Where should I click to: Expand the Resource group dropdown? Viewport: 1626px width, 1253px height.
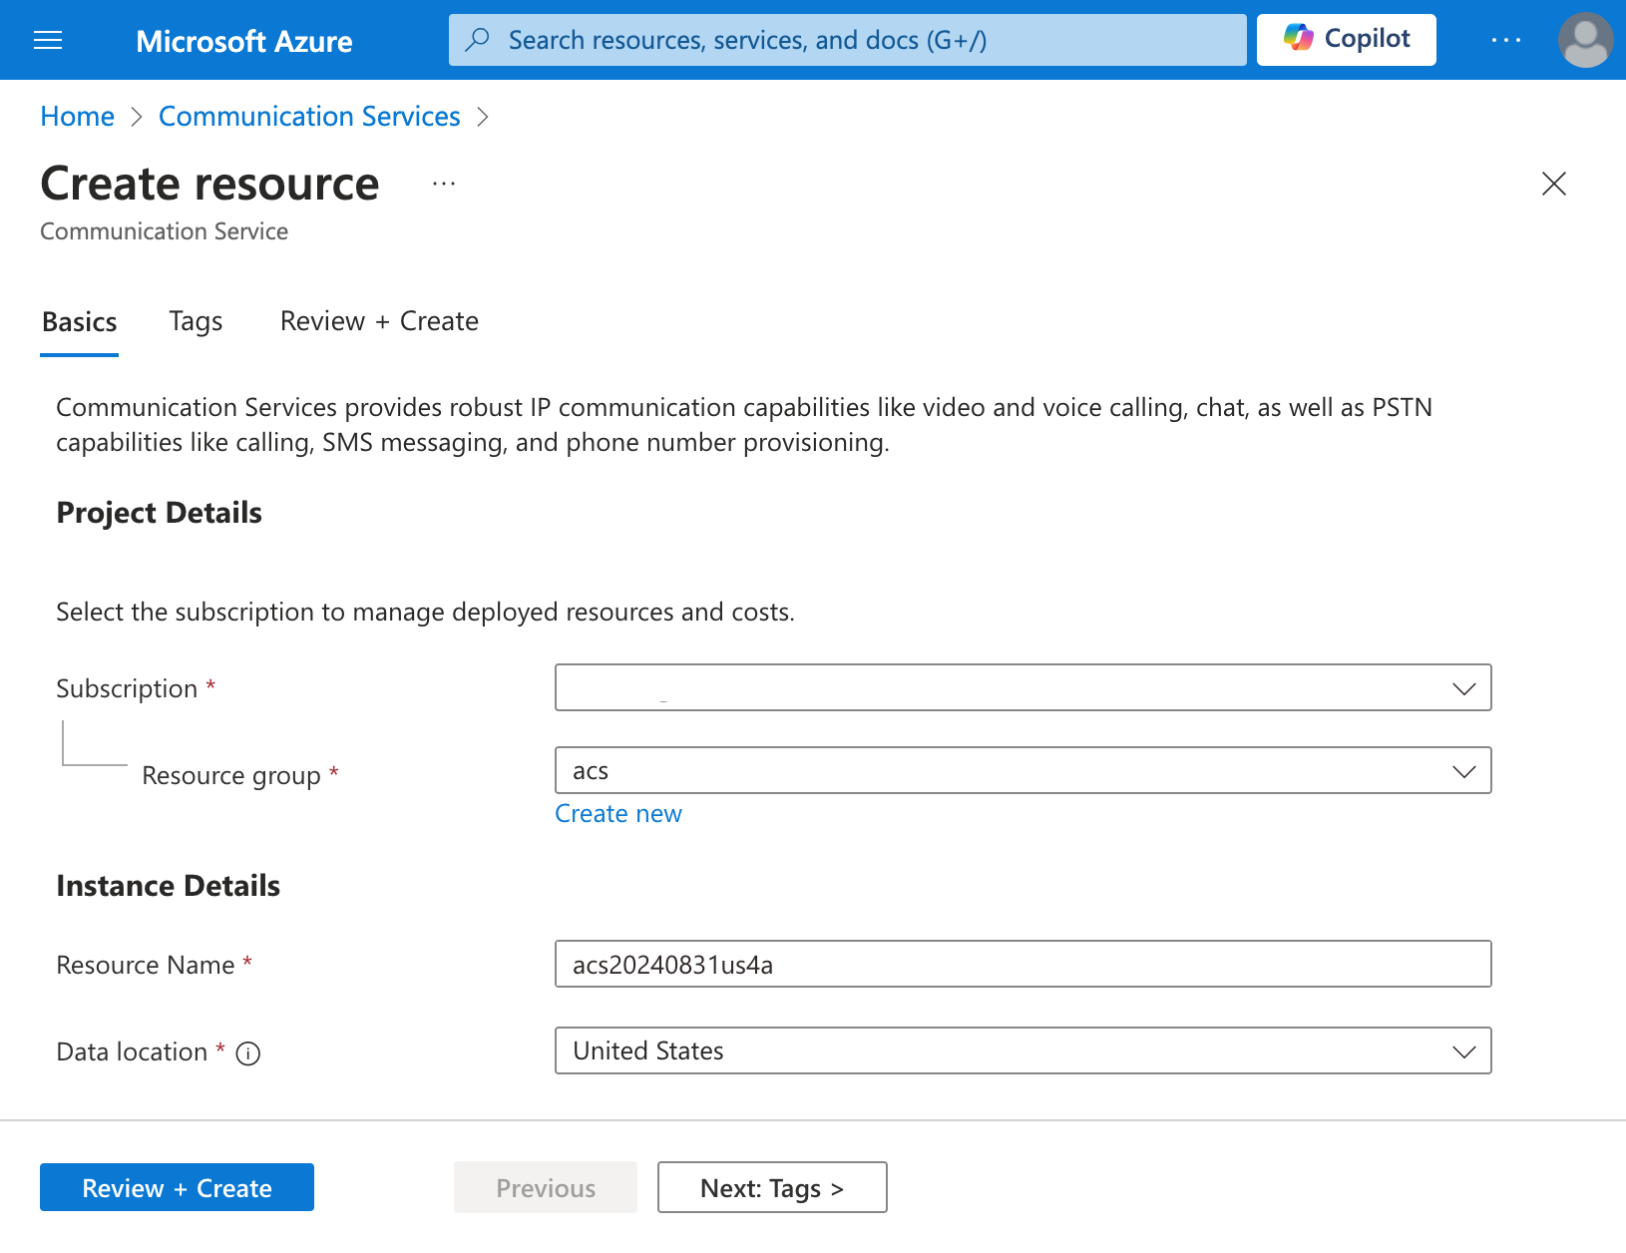point(1022,770)
